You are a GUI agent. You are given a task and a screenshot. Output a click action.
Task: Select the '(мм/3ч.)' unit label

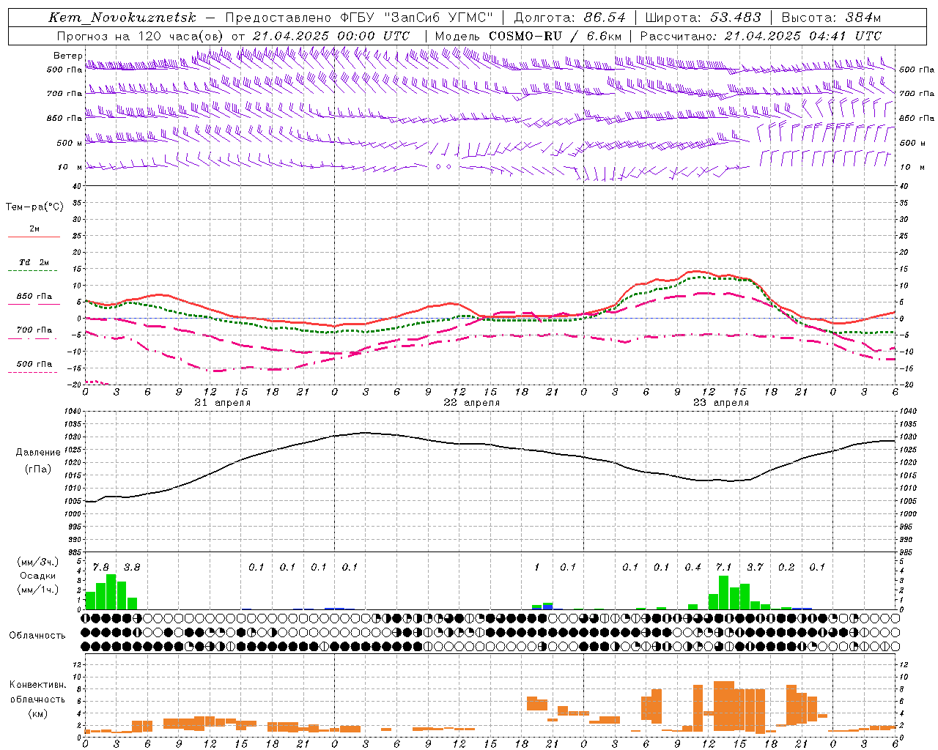38,562
